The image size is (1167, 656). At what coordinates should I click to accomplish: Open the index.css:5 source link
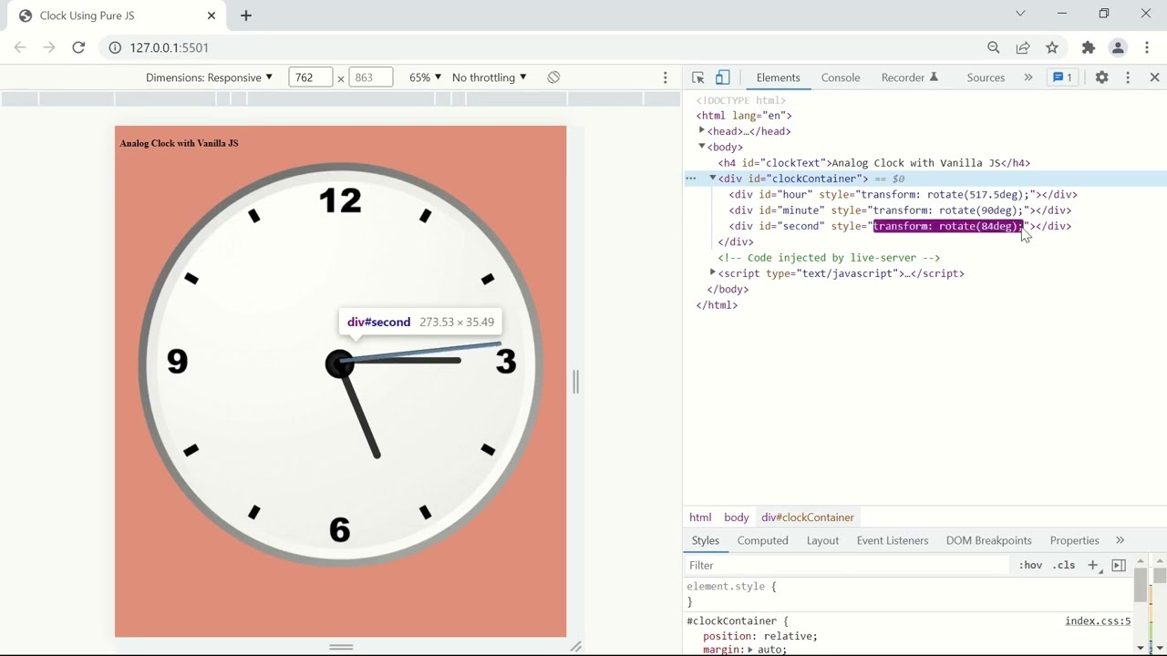coord(1098,621)
